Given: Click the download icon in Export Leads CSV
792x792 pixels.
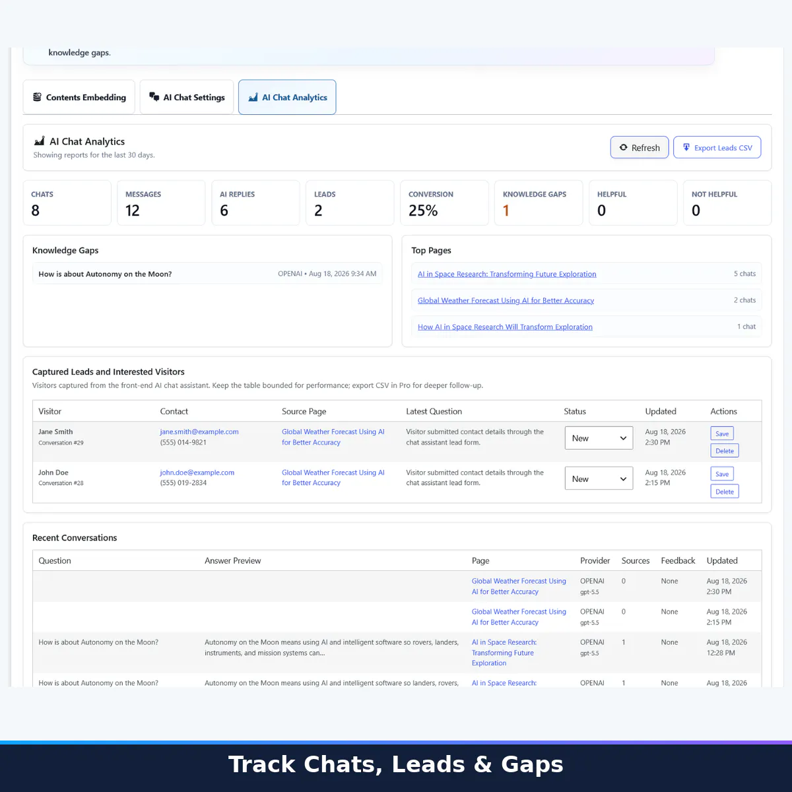Looking at the screenshot, I should (686, 147).
